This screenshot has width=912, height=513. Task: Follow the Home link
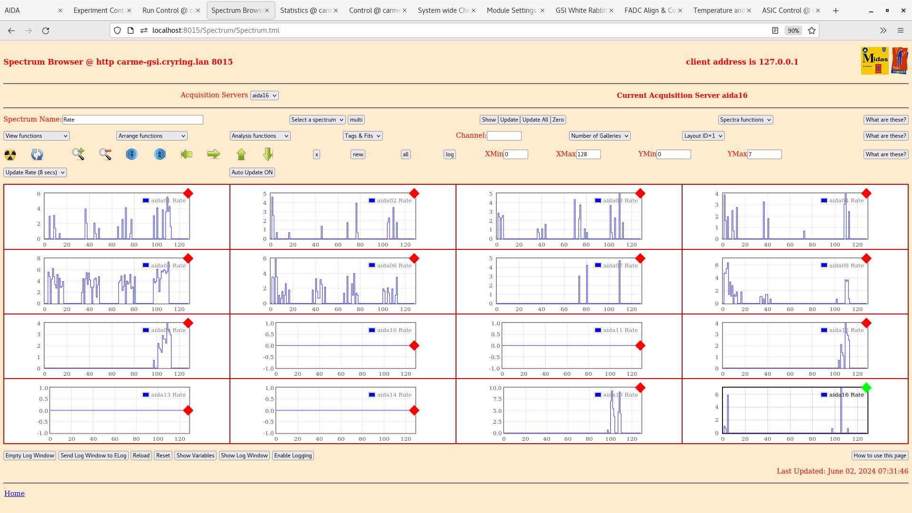pos(14,494)
